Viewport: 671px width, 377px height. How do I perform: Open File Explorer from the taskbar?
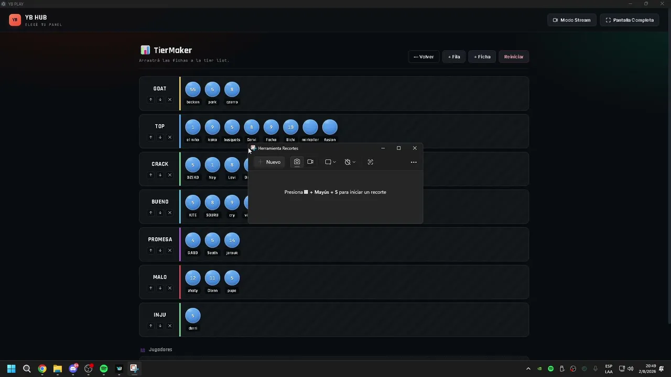pyautogui.click(x=57, y=369)
